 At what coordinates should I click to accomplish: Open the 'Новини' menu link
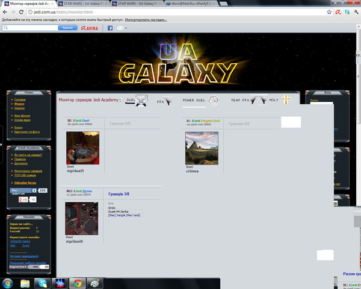(19, 108)
